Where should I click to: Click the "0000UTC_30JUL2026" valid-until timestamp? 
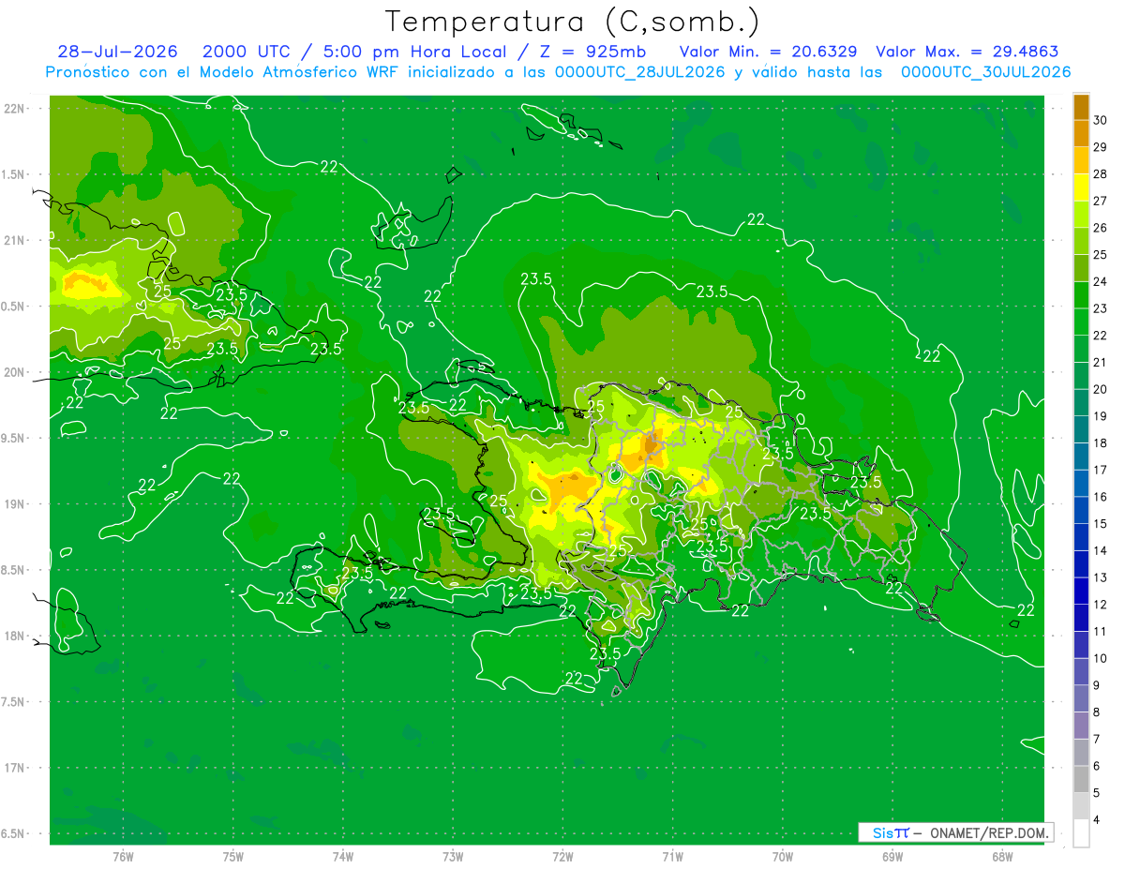pyautogui.click(x=985, y=71)
